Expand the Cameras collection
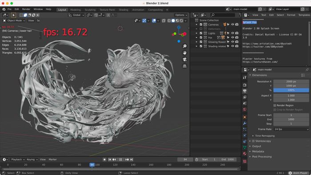The height and width of the screenshot is (175, 311). 196,24
